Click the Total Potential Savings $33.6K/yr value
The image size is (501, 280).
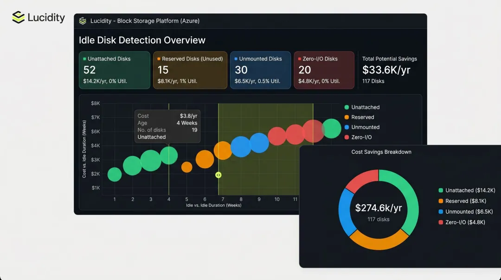pyautogui.click(x=386, y=70)
